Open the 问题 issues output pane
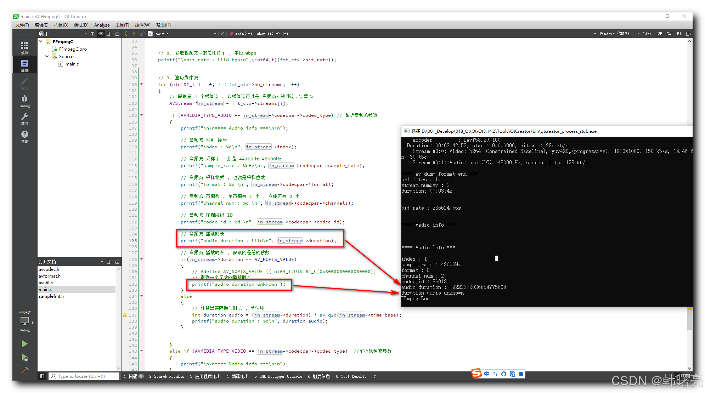This screenshot has width=705, height=393. point(134,376)
